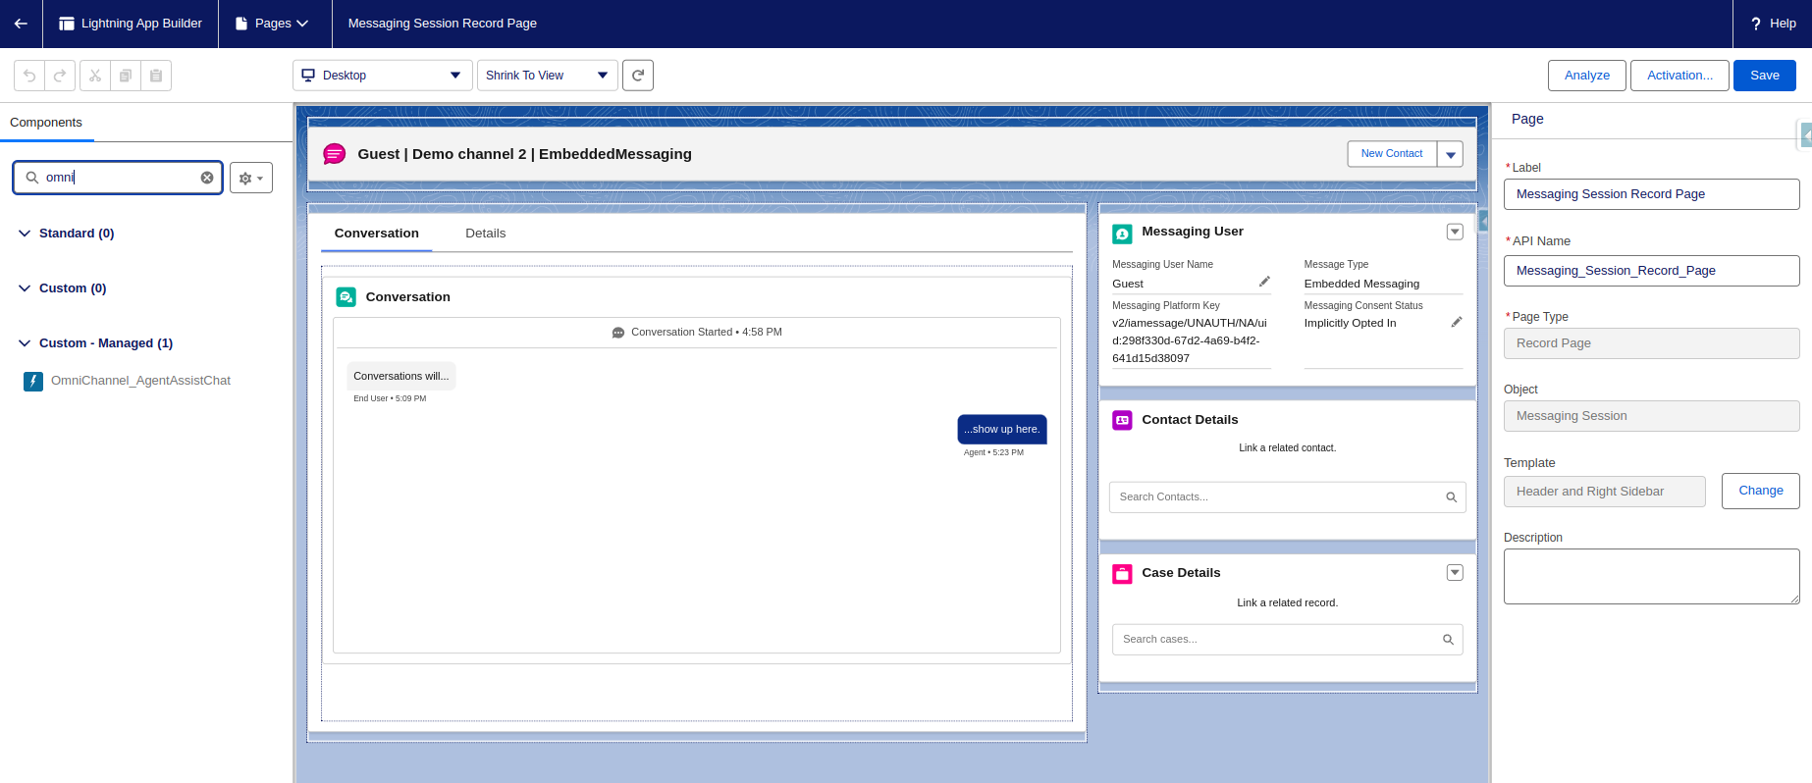This screenshot has width=1812, height=783.
Task: Edit the Messaging User Name field
Action: [x=1264, y=282]
